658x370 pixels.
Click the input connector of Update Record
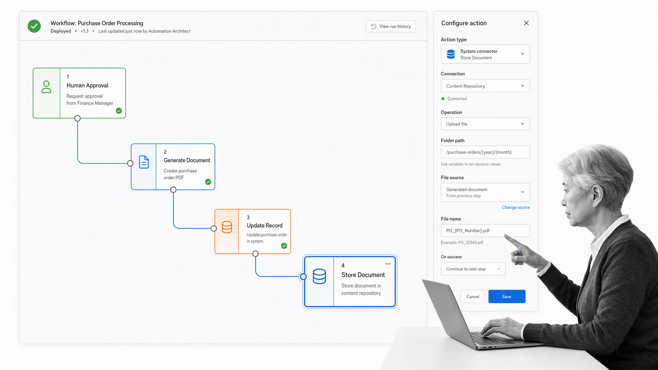(214, 228)
